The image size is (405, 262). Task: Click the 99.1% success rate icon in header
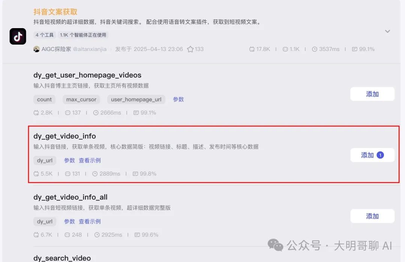pos(355,49)
